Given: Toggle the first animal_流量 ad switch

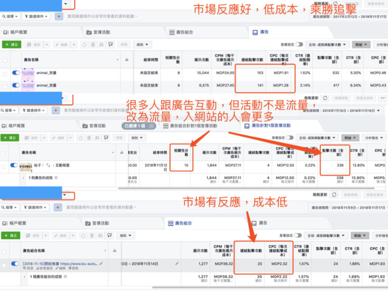Looking at the screenshot, I should pos(16,73).
